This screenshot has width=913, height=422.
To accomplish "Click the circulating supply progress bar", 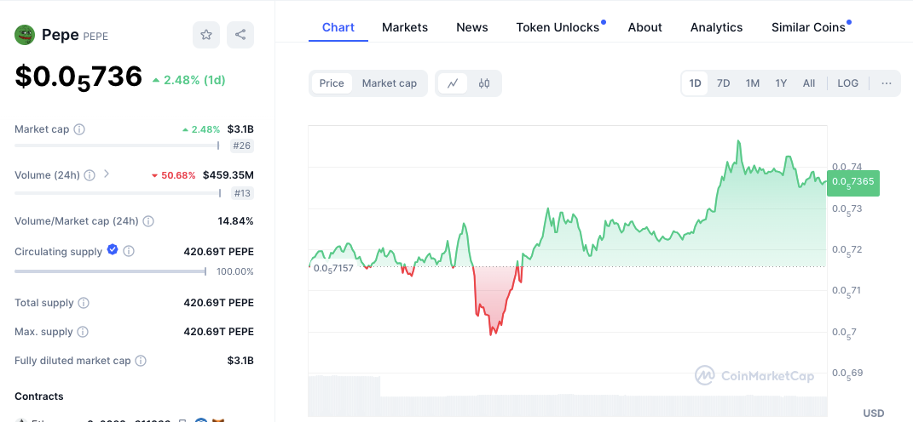I will pos(111,271).
